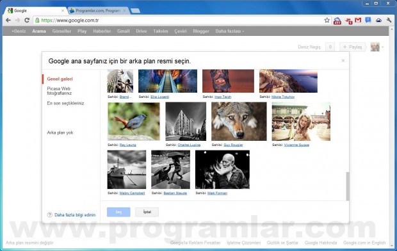397x251 pixels.
Task: Open Chrome wrench settings menu
Action: [389, 20]
